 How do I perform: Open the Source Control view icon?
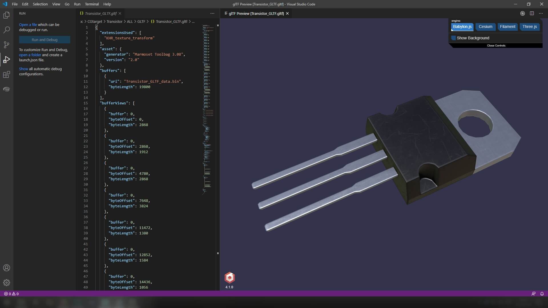tap(6, 45)
